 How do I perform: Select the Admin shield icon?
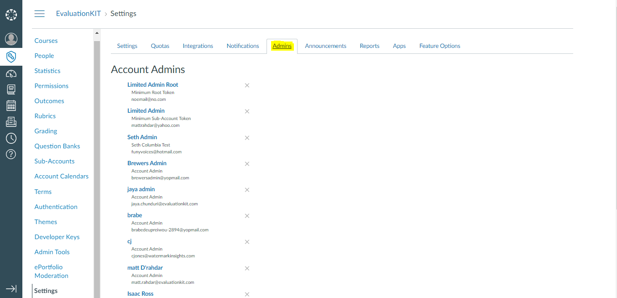point(11,57)
